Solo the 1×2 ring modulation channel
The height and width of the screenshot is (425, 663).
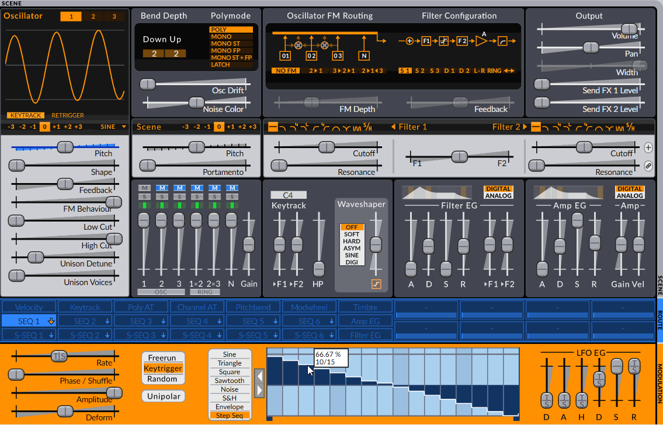pyautogui.click(x=197, y=196)
